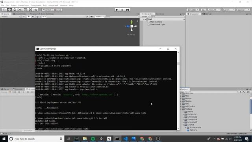Open the Account dropdown

point(214,10)
